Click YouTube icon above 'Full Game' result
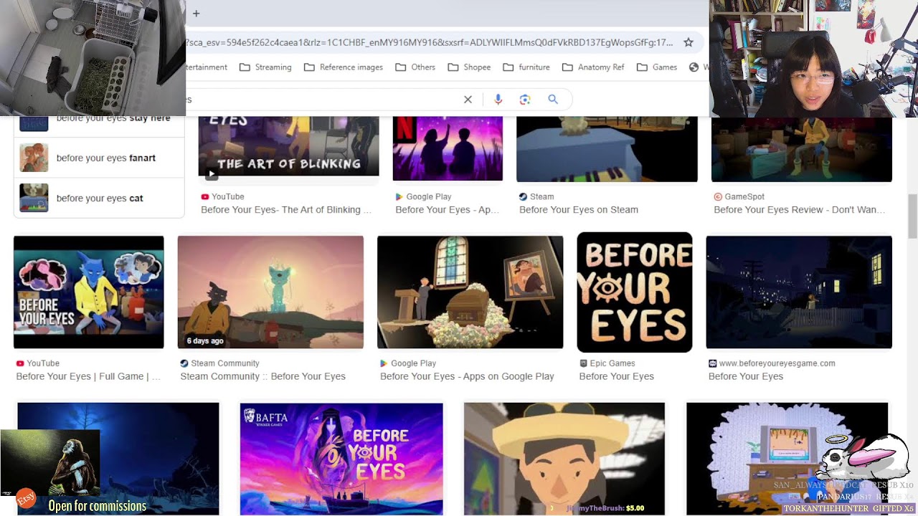 pos(20,363)
